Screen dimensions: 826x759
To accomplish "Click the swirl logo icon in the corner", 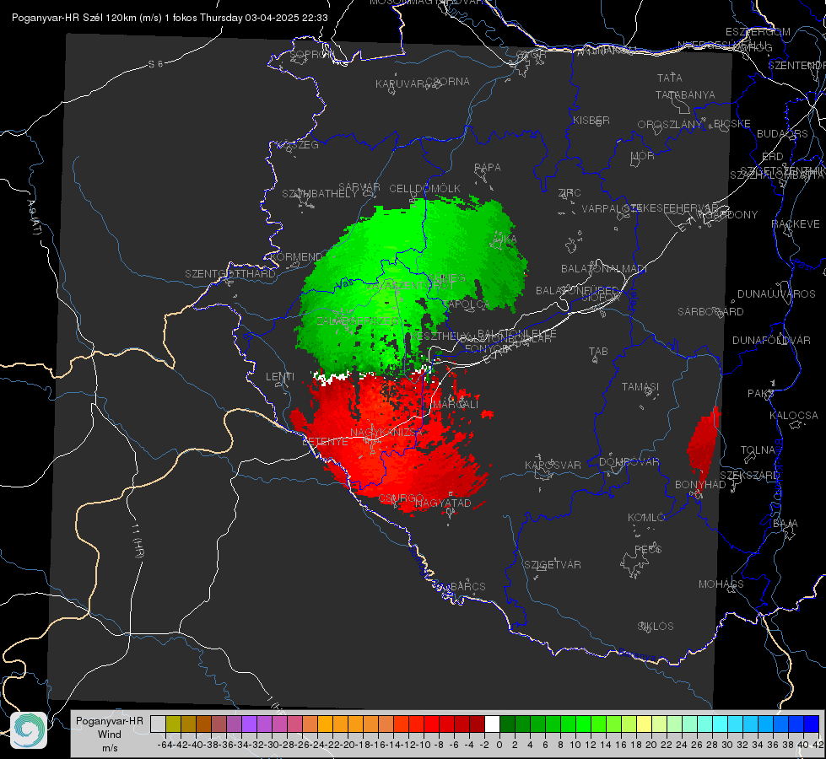I will point(29,730).
